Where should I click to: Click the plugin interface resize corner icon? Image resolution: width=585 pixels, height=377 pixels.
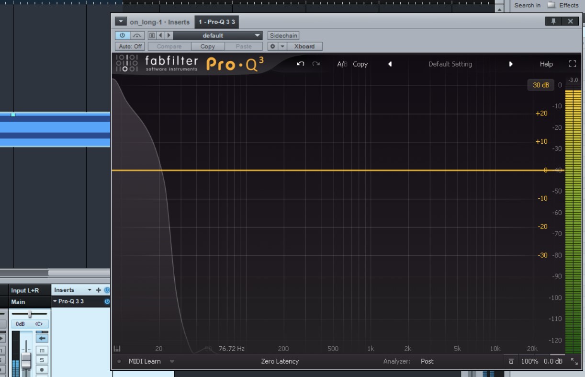coord(574,362)
